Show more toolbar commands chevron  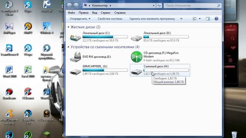tap(181, 19)
